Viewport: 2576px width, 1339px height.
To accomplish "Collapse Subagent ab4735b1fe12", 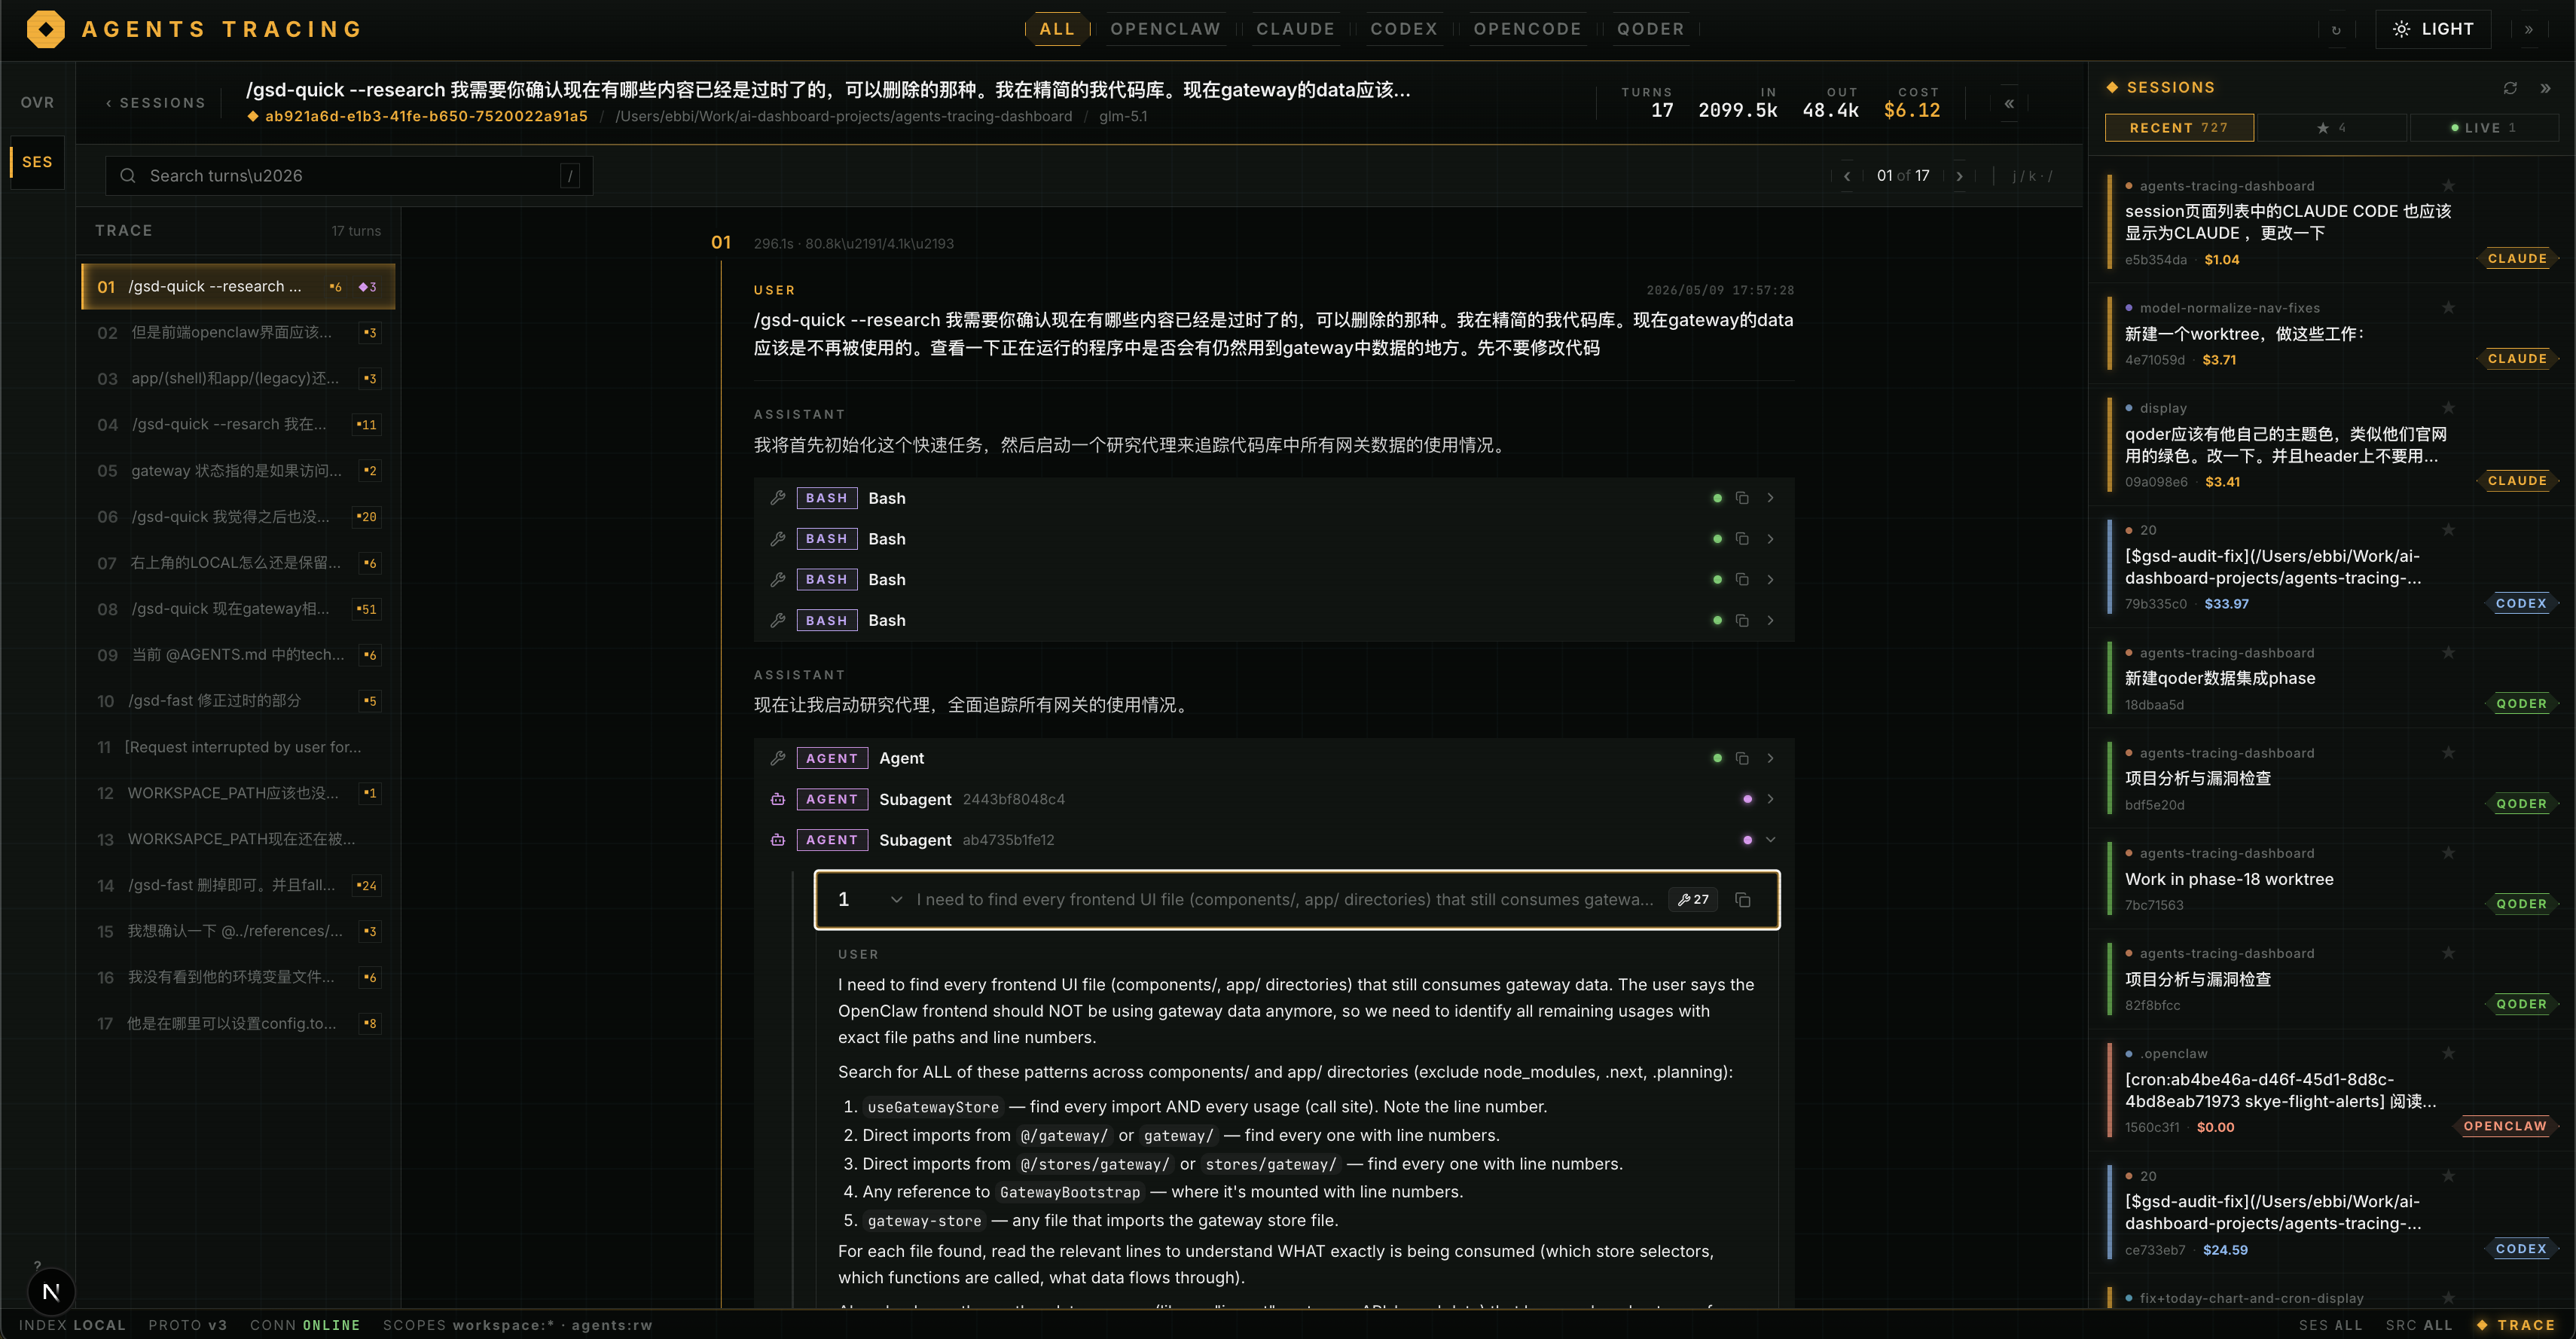I will coord(1771,840).
